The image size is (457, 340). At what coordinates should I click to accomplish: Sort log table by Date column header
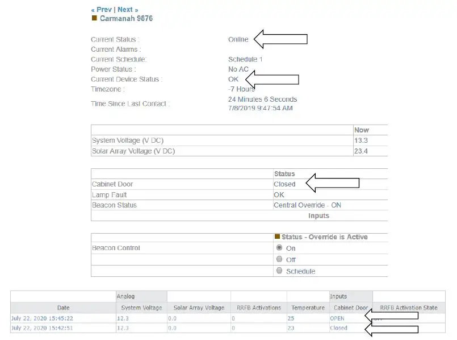[63, 308]
